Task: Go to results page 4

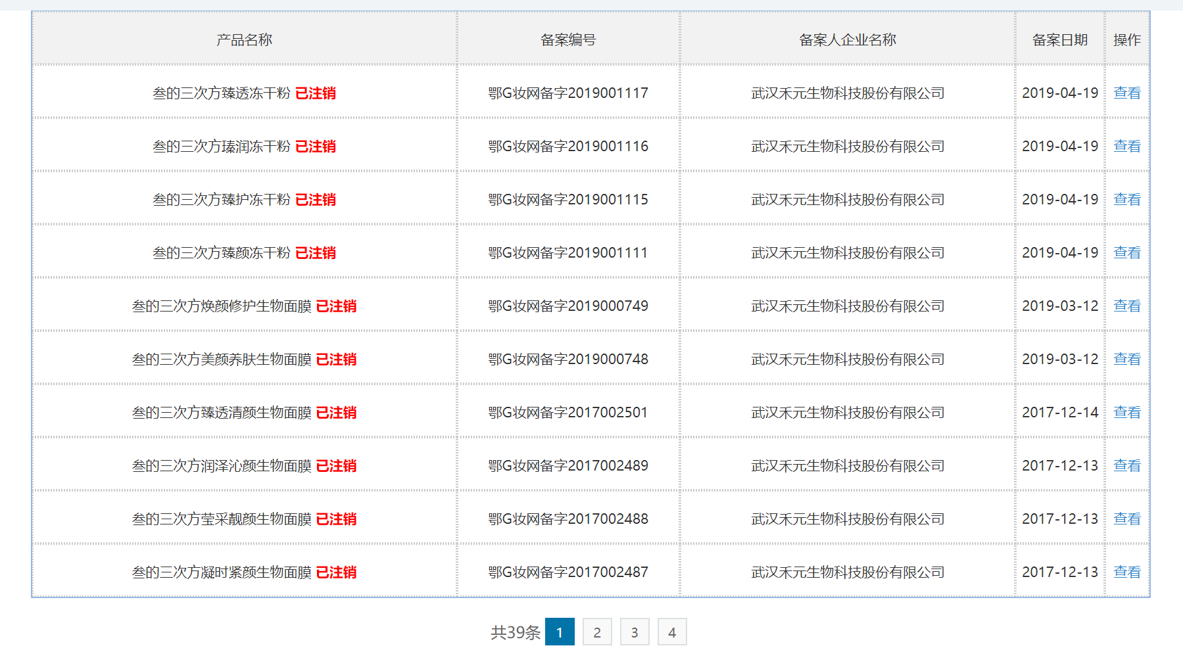Action: click(672, 632)
